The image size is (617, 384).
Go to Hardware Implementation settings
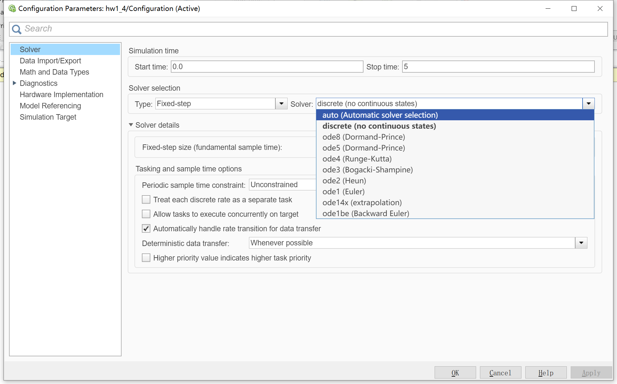61,95
